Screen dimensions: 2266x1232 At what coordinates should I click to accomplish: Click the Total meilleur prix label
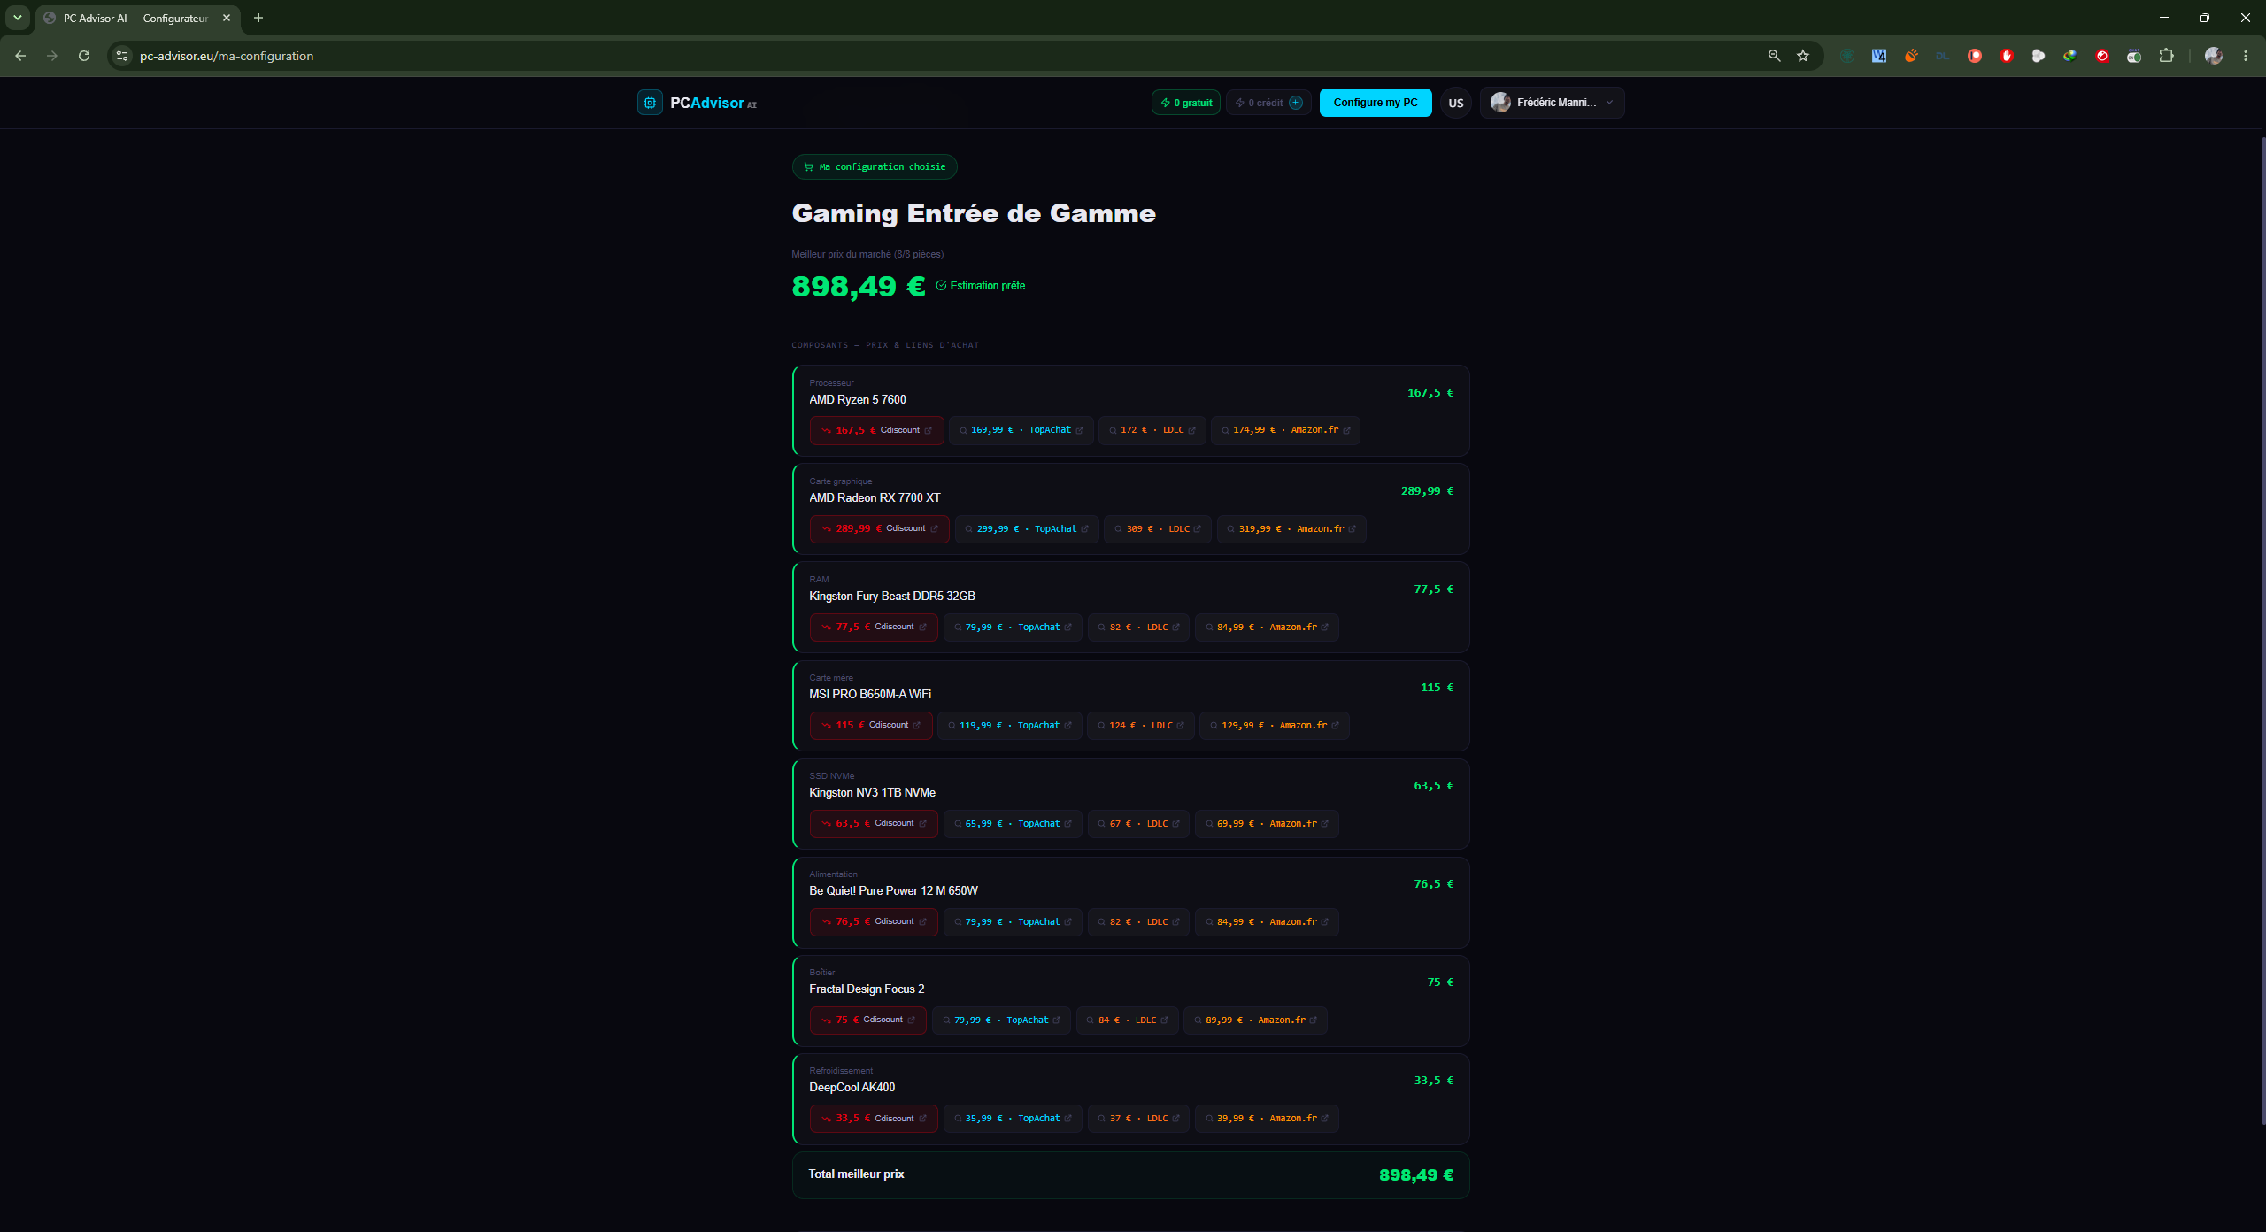tap(856, 1174)
